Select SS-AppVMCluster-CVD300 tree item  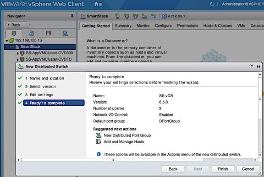point(49,53)
